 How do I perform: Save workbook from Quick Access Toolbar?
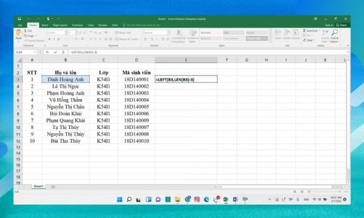point(19,19)
